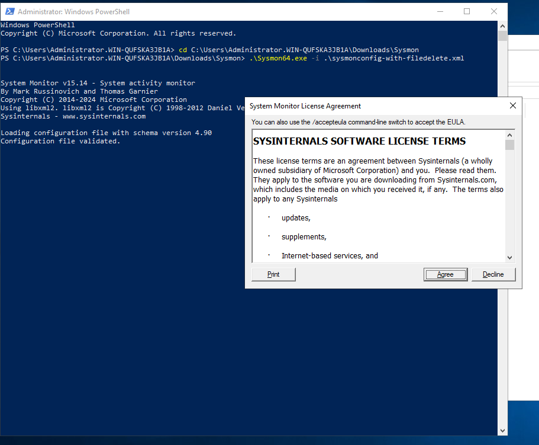Click license text scrollbar down arrow
This screenshot has width=539, height=445.
[510, 257]
